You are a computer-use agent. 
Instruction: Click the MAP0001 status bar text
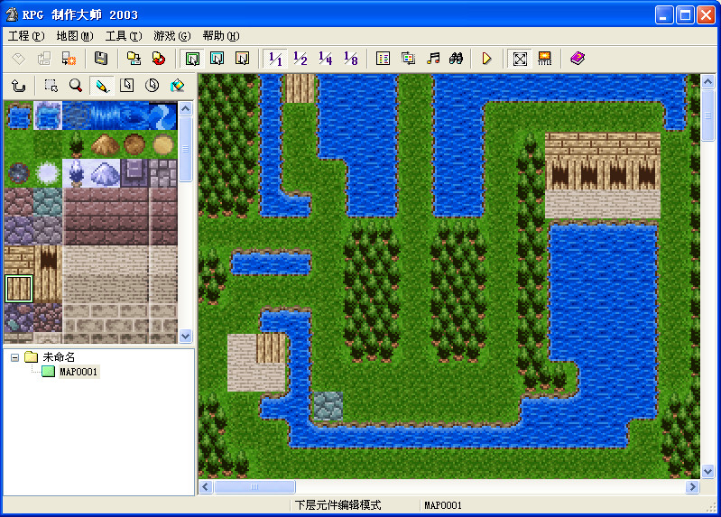coord(443,505)
